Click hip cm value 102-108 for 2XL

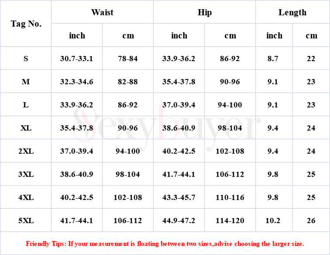[230, 151]
